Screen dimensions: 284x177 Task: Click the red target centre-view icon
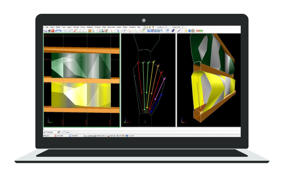pyautogui.click(x=75, y=31)
